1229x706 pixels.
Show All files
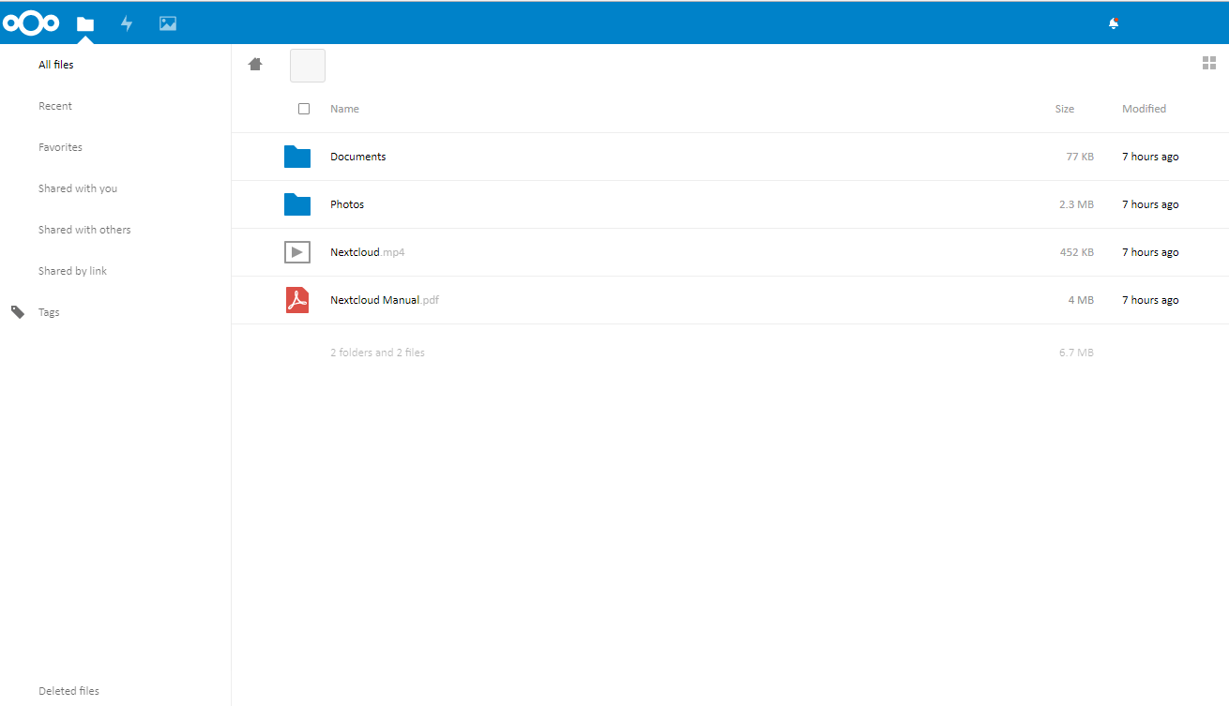[56, 65]
